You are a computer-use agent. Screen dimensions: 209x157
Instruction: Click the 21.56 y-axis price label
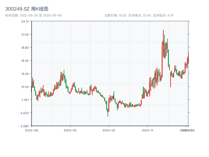click(25, 35)
